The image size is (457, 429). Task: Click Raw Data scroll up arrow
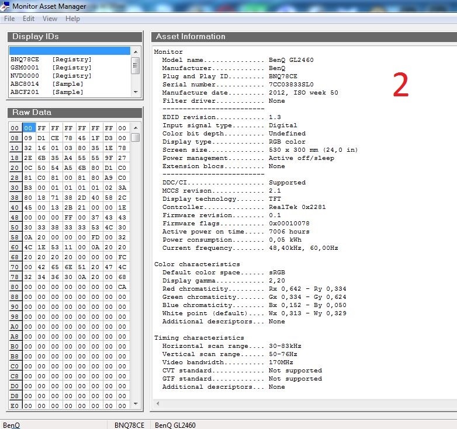coord(136,128)
